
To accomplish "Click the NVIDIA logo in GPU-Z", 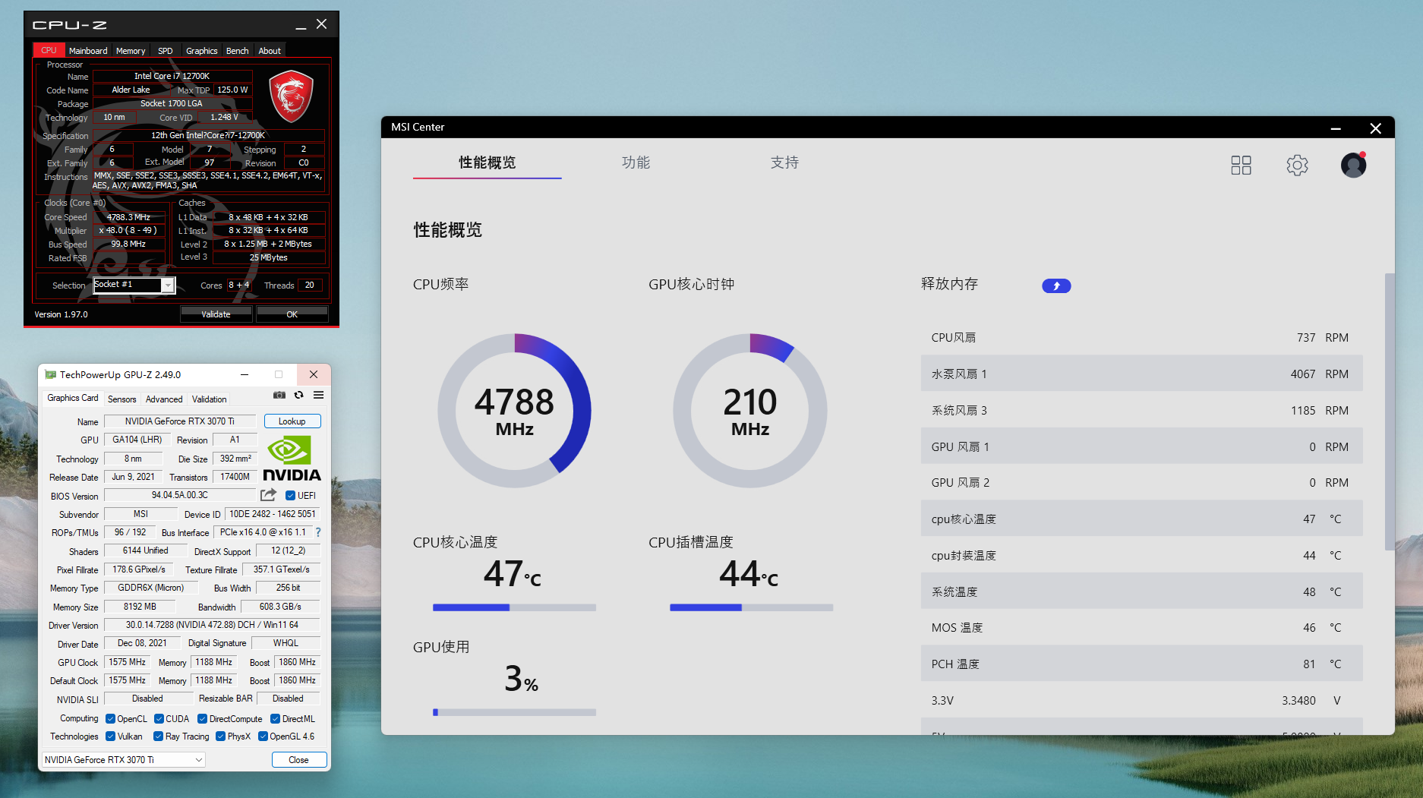I will 292,458.
